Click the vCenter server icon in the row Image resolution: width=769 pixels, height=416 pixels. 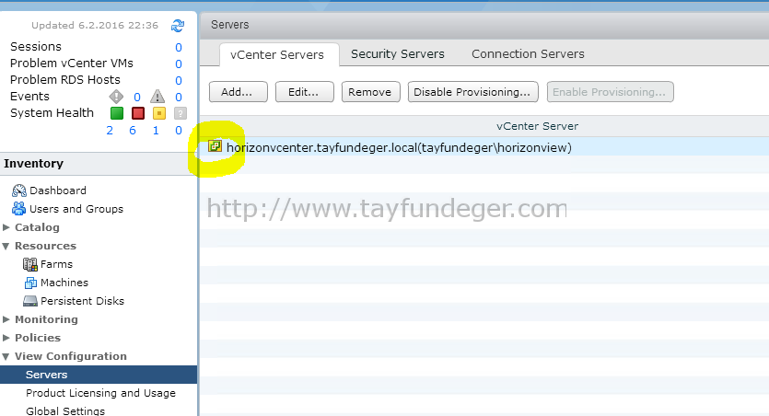[215, 146]
